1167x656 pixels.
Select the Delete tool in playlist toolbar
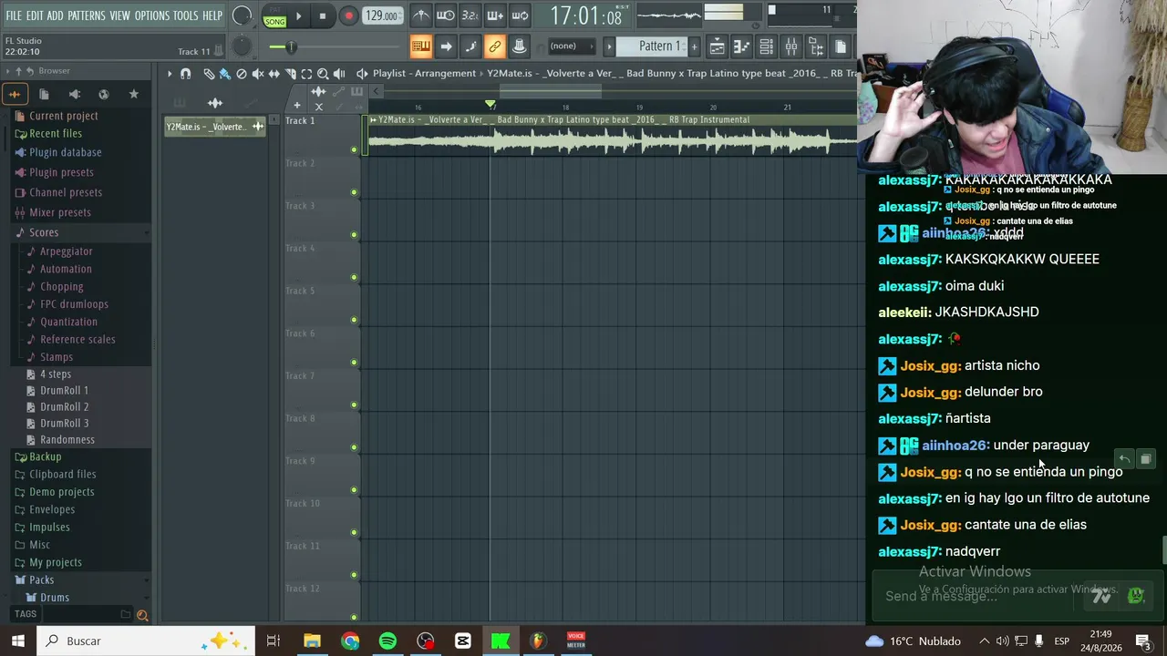click(241, 74)
